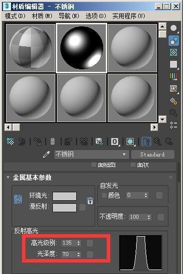Click the 高光级别 map button

pos(90,243)
